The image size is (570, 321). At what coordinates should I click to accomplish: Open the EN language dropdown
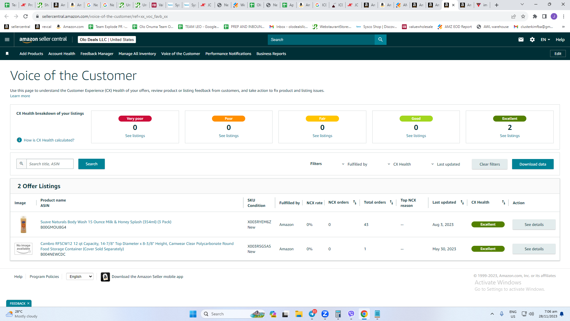[x=545, y=40]
